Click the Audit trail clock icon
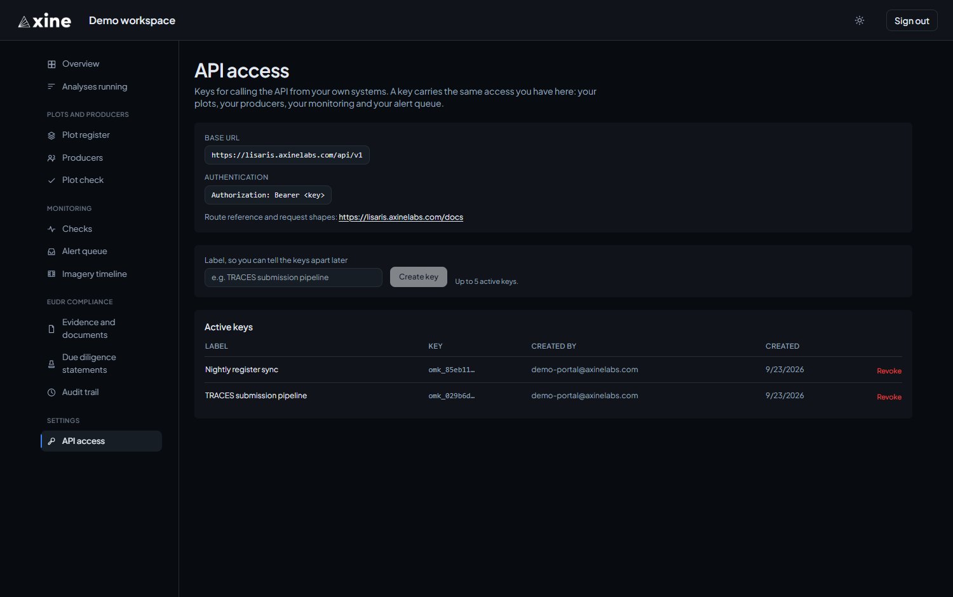Image resolution: width=953 pixels, height=597 pixels. pos(51,392)
